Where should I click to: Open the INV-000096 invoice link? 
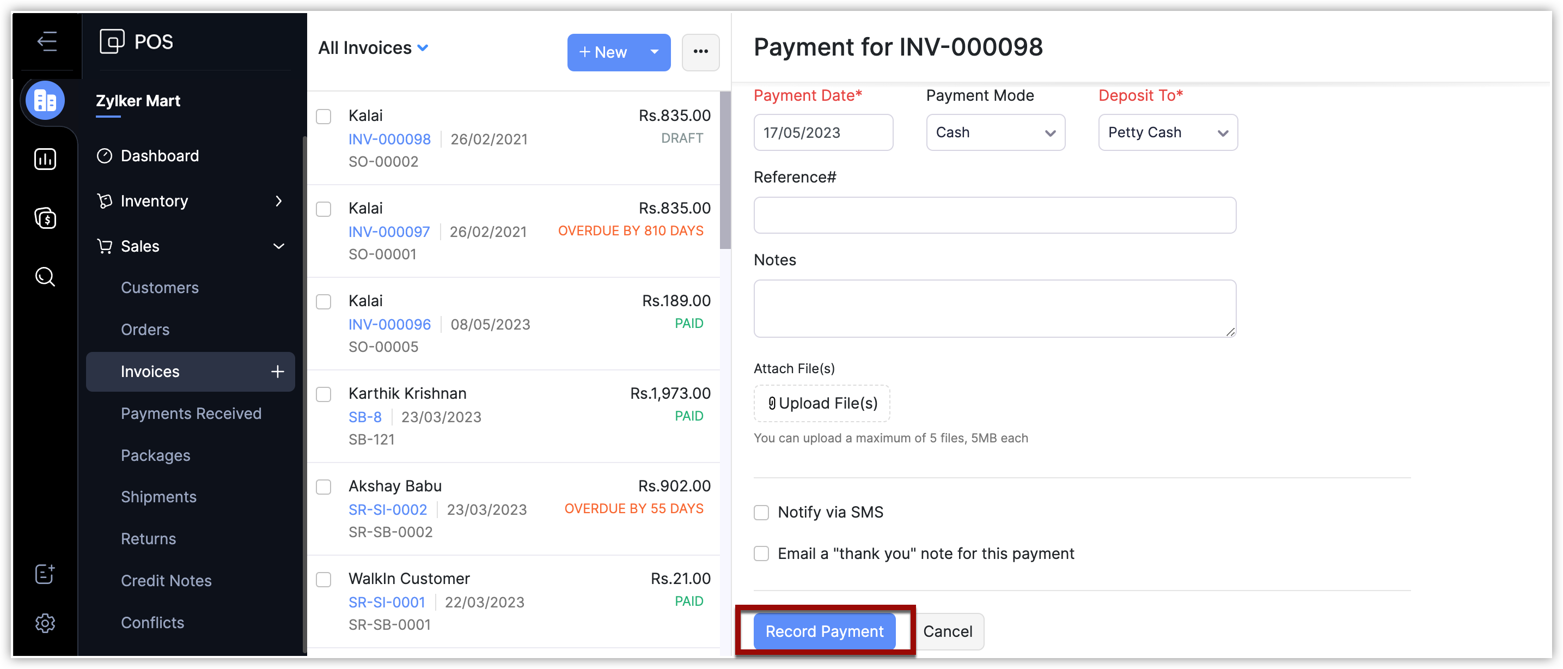pos(389,325)
